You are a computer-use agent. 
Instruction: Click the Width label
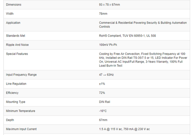pyautogui.click(x=10, y=14)
